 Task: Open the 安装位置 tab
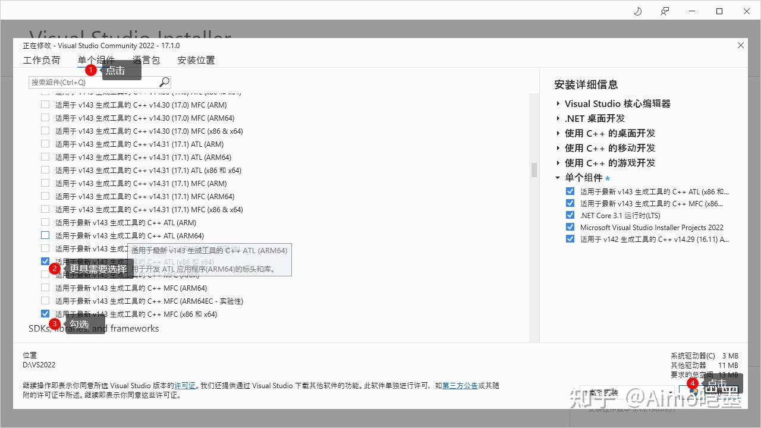point(196,60)
